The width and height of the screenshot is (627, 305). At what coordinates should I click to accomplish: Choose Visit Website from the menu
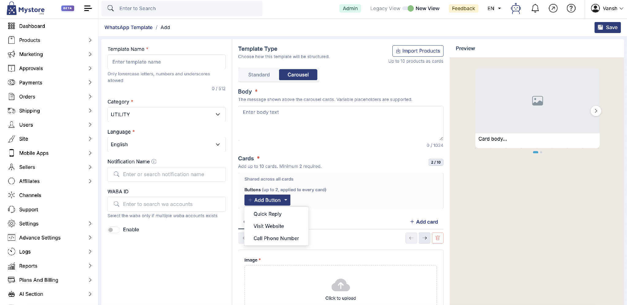point(276,226)
